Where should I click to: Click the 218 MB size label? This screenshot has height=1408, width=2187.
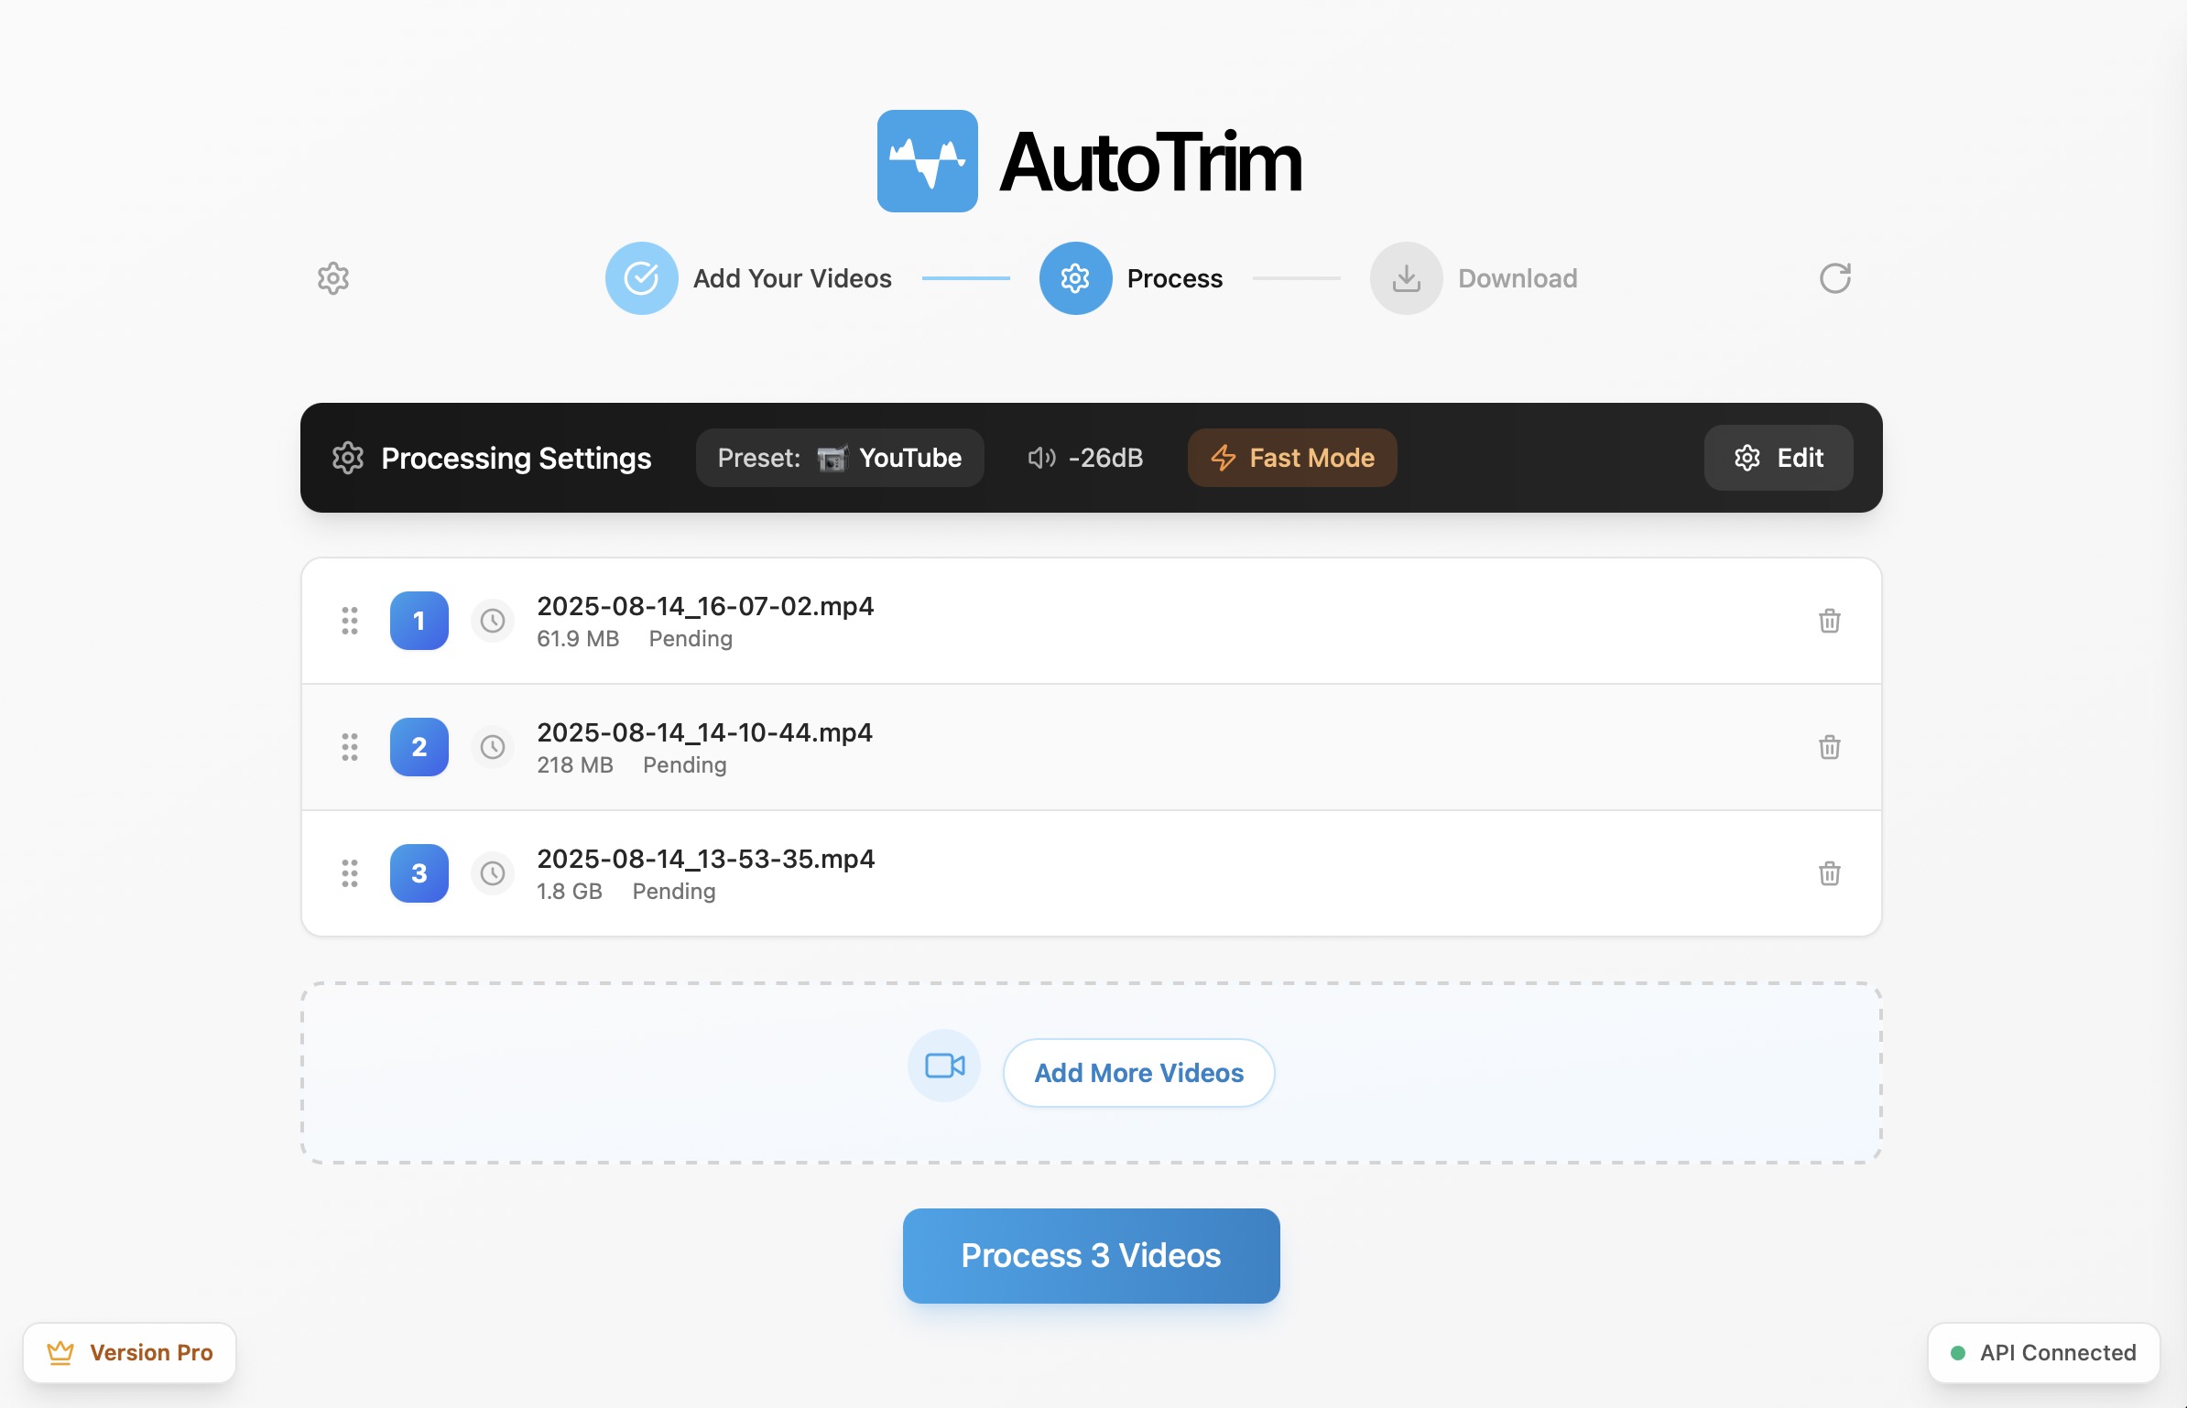coord(575,765)
